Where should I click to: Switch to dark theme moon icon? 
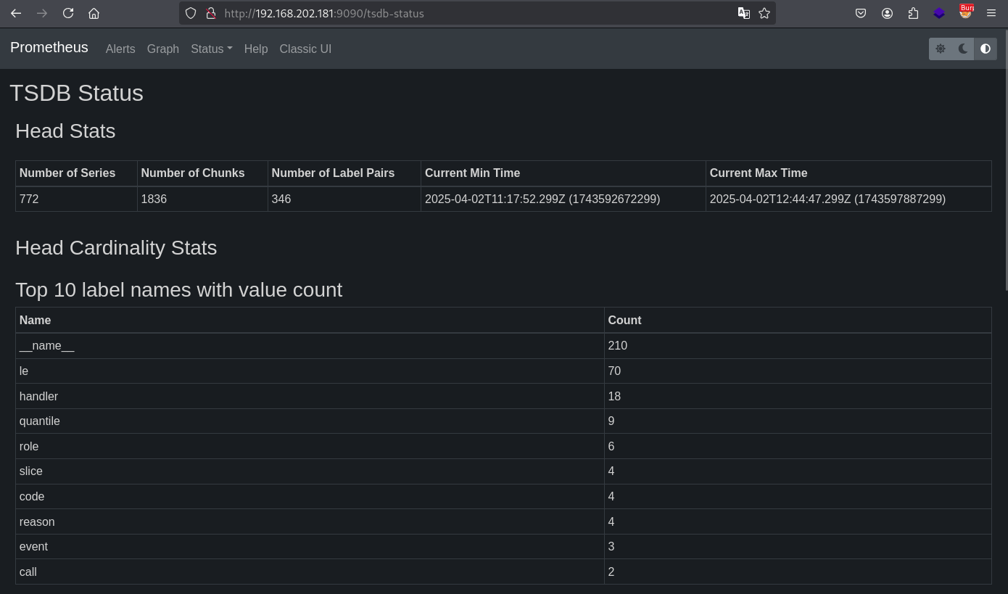pos(963,49)
